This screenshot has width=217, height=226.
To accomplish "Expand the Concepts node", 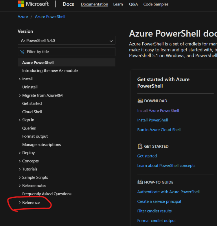I will tap(20, 161).
